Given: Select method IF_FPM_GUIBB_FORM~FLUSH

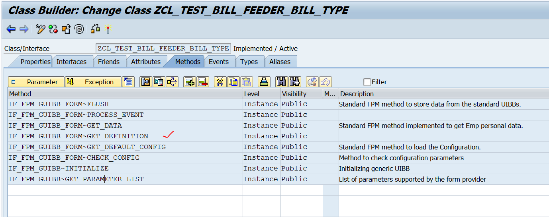Looking at the screenshot, I should (x=125, y=104).
